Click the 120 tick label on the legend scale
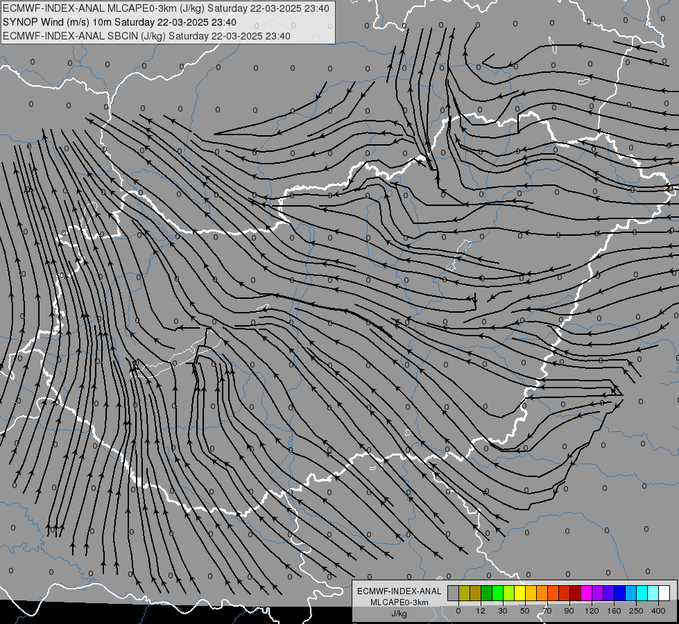This screenshot has height=624, width=679. click(x=592, y=611)
